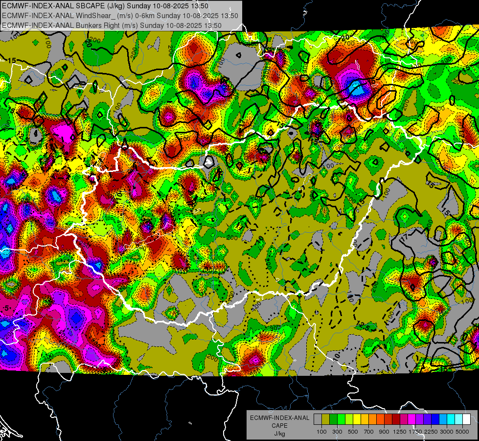The width and height of the screenshot is (479, 441).
Task: Click the 900 value in the legend scale
Action: (x=384, y=432)
